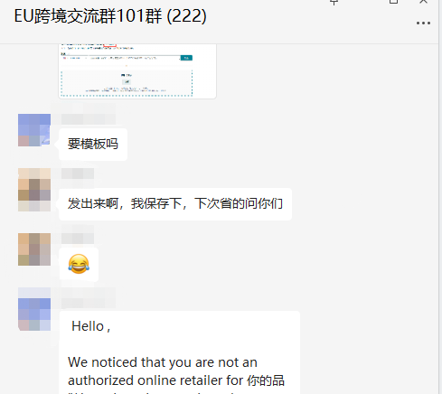
Task: Click the maximize window square icon
Action: [393, 2]
